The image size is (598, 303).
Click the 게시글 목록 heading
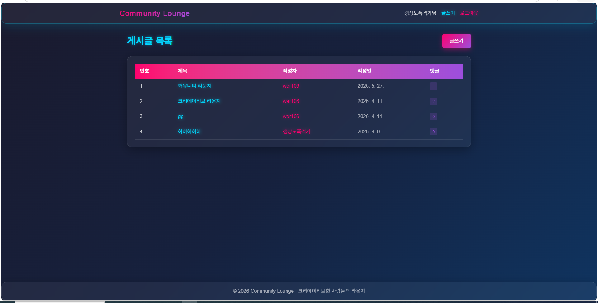(x=150, y=41)
